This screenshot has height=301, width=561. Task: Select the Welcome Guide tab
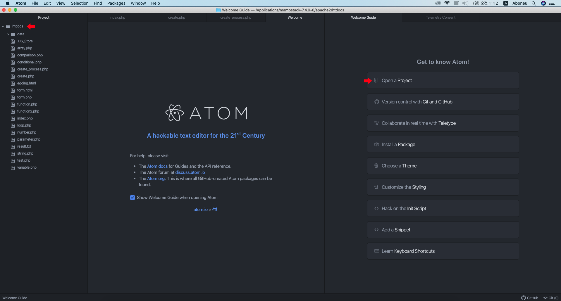363,18
